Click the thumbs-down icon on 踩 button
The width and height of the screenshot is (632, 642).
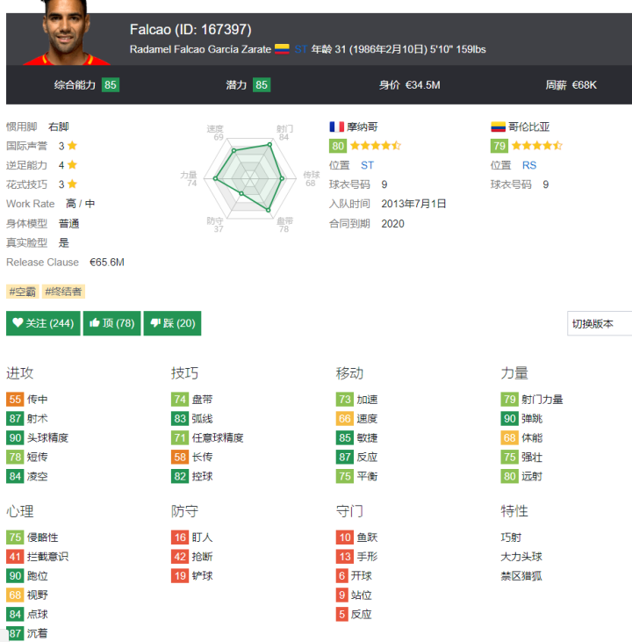click(155, 323)
